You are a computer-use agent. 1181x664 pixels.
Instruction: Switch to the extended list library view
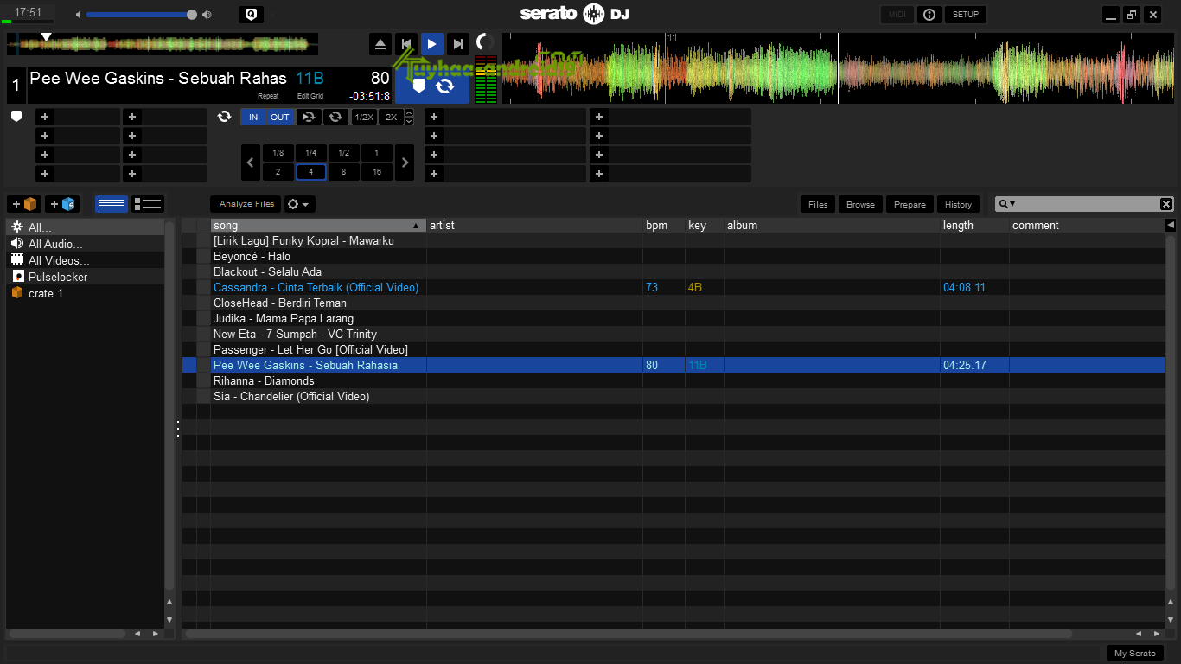pyautogui.click(x=148, y=204)
